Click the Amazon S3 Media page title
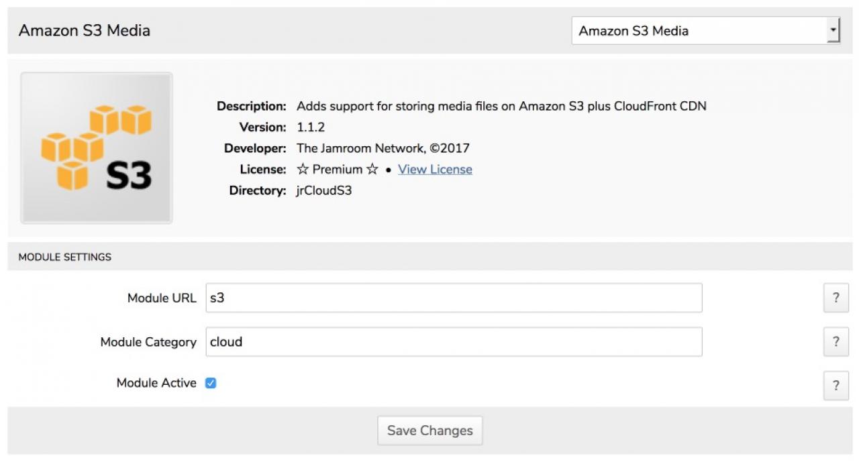 coord(85,31)
